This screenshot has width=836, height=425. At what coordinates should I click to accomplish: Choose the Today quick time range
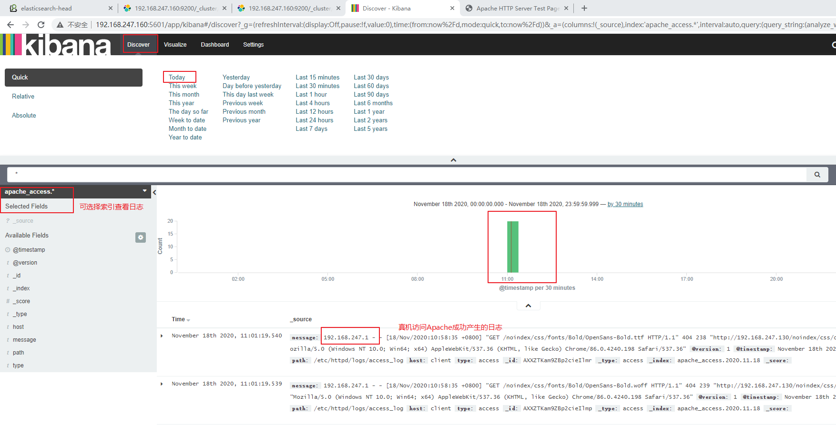177,78
